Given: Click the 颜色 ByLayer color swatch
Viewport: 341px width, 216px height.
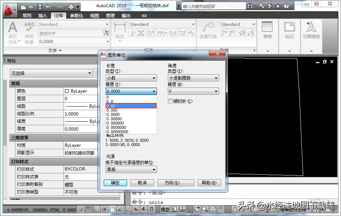Looking at the screenshot, I should coord(67,91).
